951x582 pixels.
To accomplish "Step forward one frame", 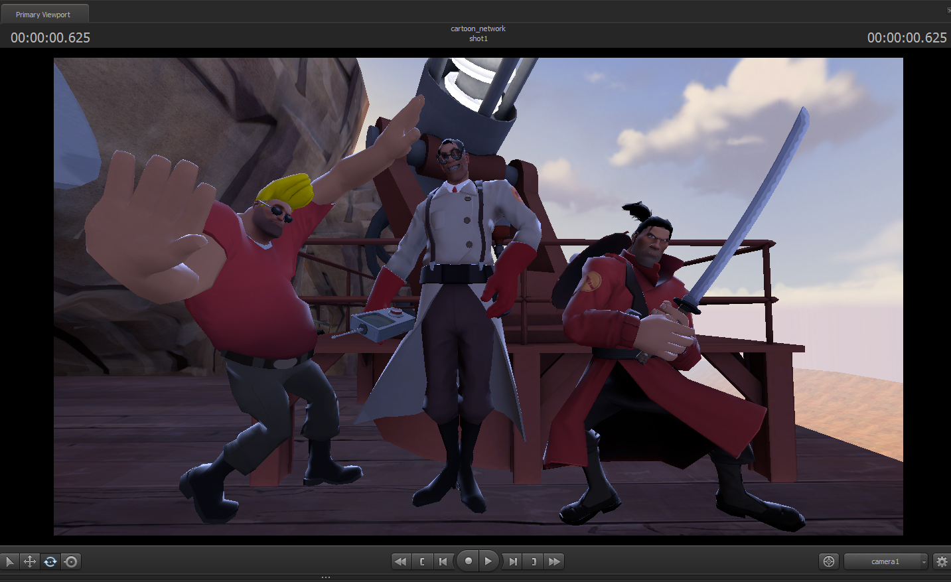I will [512, 561].
